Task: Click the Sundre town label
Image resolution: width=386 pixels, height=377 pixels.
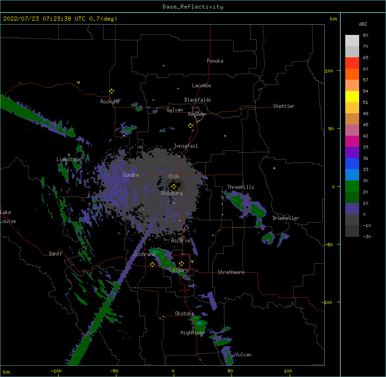Action: coord(131,175)
